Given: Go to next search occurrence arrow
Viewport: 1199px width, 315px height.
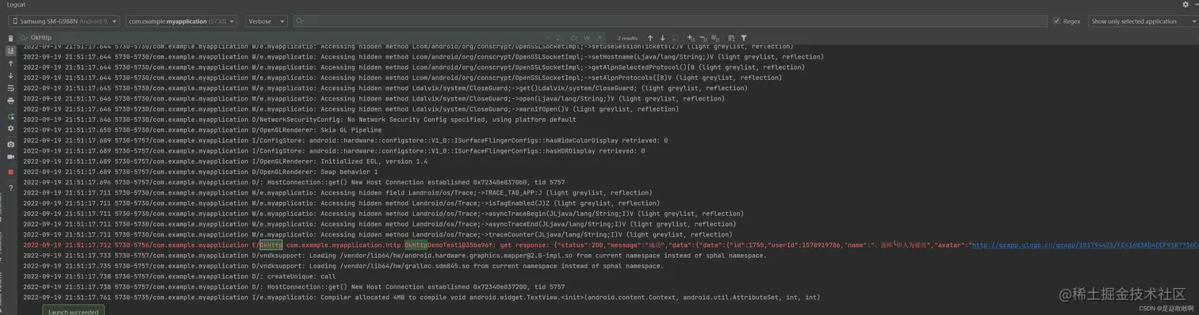Looking at the screenshot, I should tap(663, 38).
